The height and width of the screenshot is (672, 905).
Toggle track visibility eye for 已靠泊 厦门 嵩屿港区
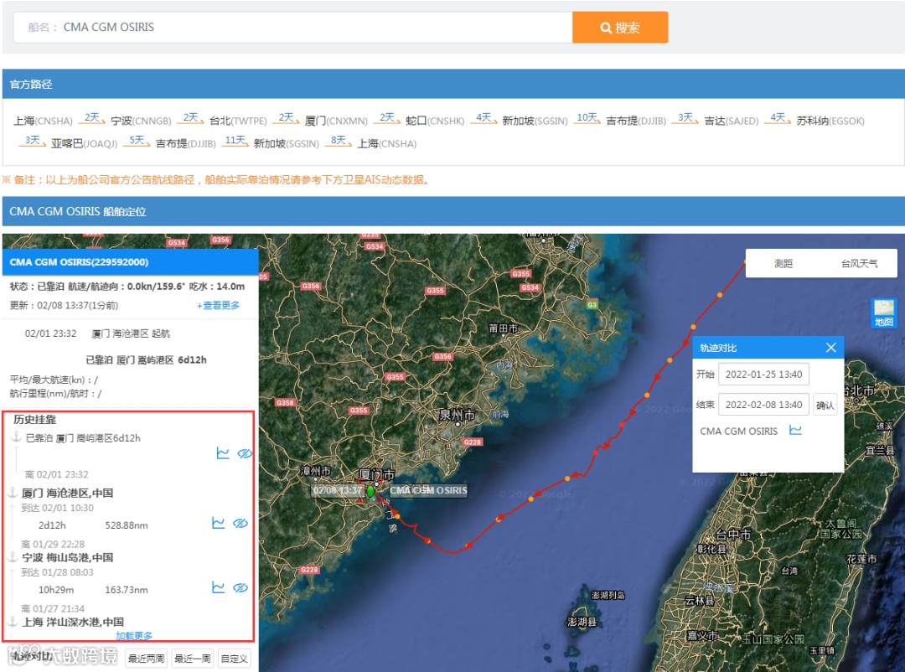(245, 453)
